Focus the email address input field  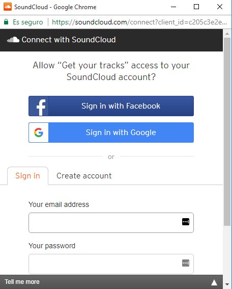point(111,223)
